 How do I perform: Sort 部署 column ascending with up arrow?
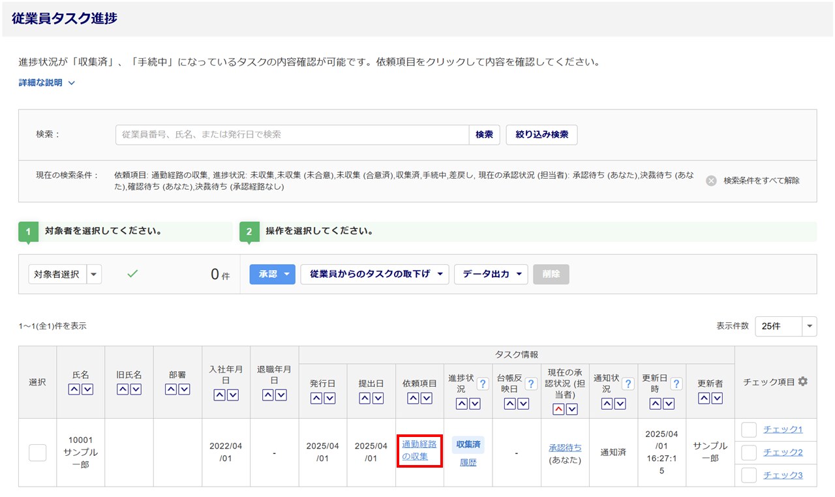pos(171,389)
